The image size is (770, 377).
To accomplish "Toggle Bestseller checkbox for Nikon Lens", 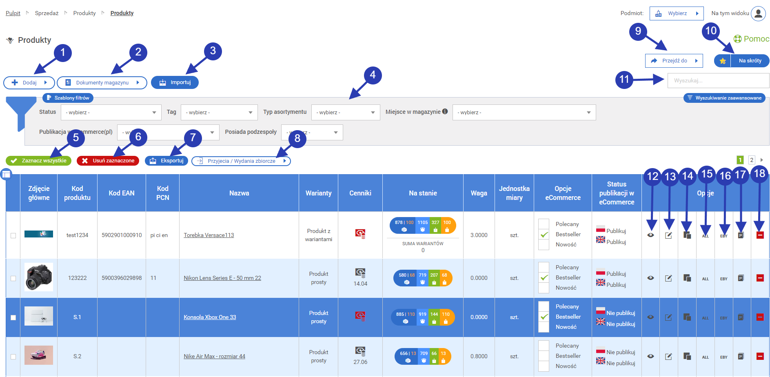I will coord(544,278).
